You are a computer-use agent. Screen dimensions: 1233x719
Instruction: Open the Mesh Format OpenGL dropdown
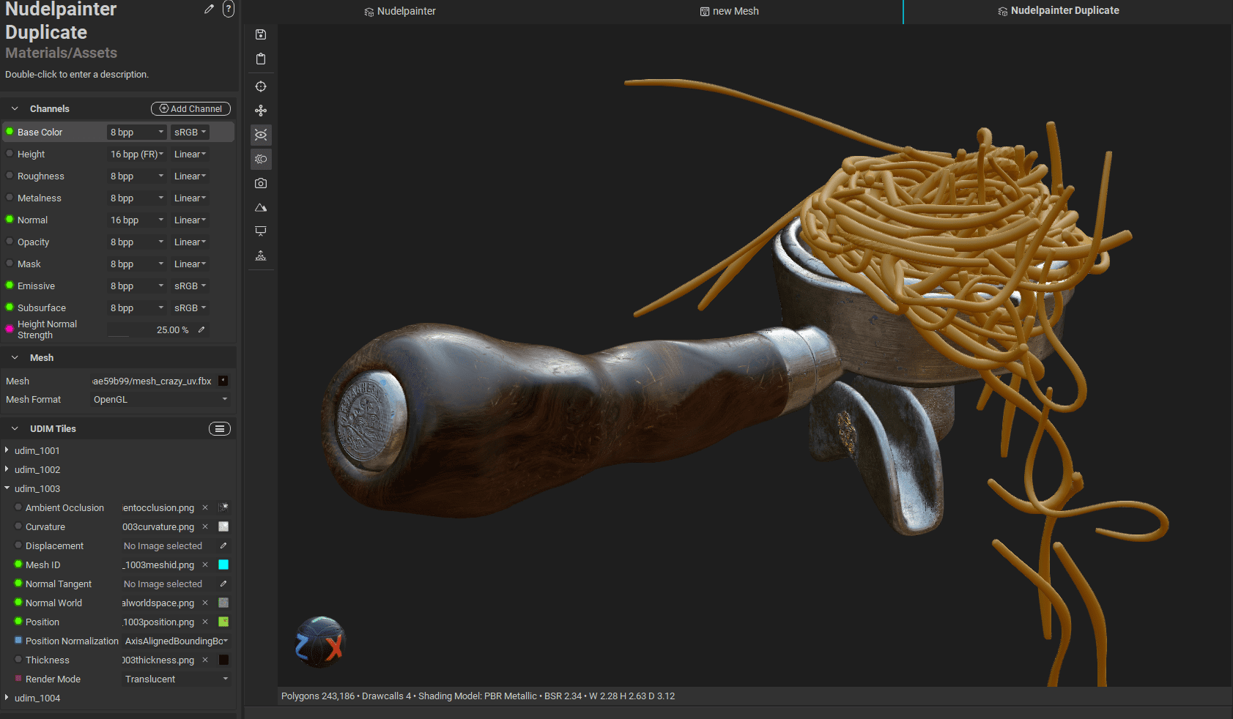160,400
